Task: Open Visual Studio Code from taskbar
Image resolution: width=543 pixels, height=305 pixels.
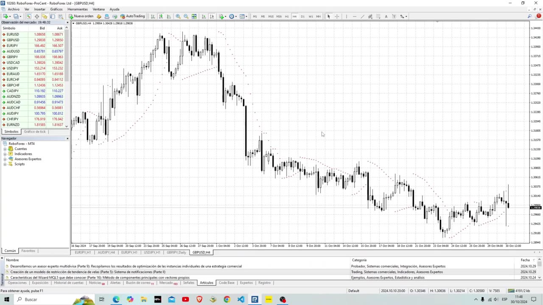Action: (241, 299)
